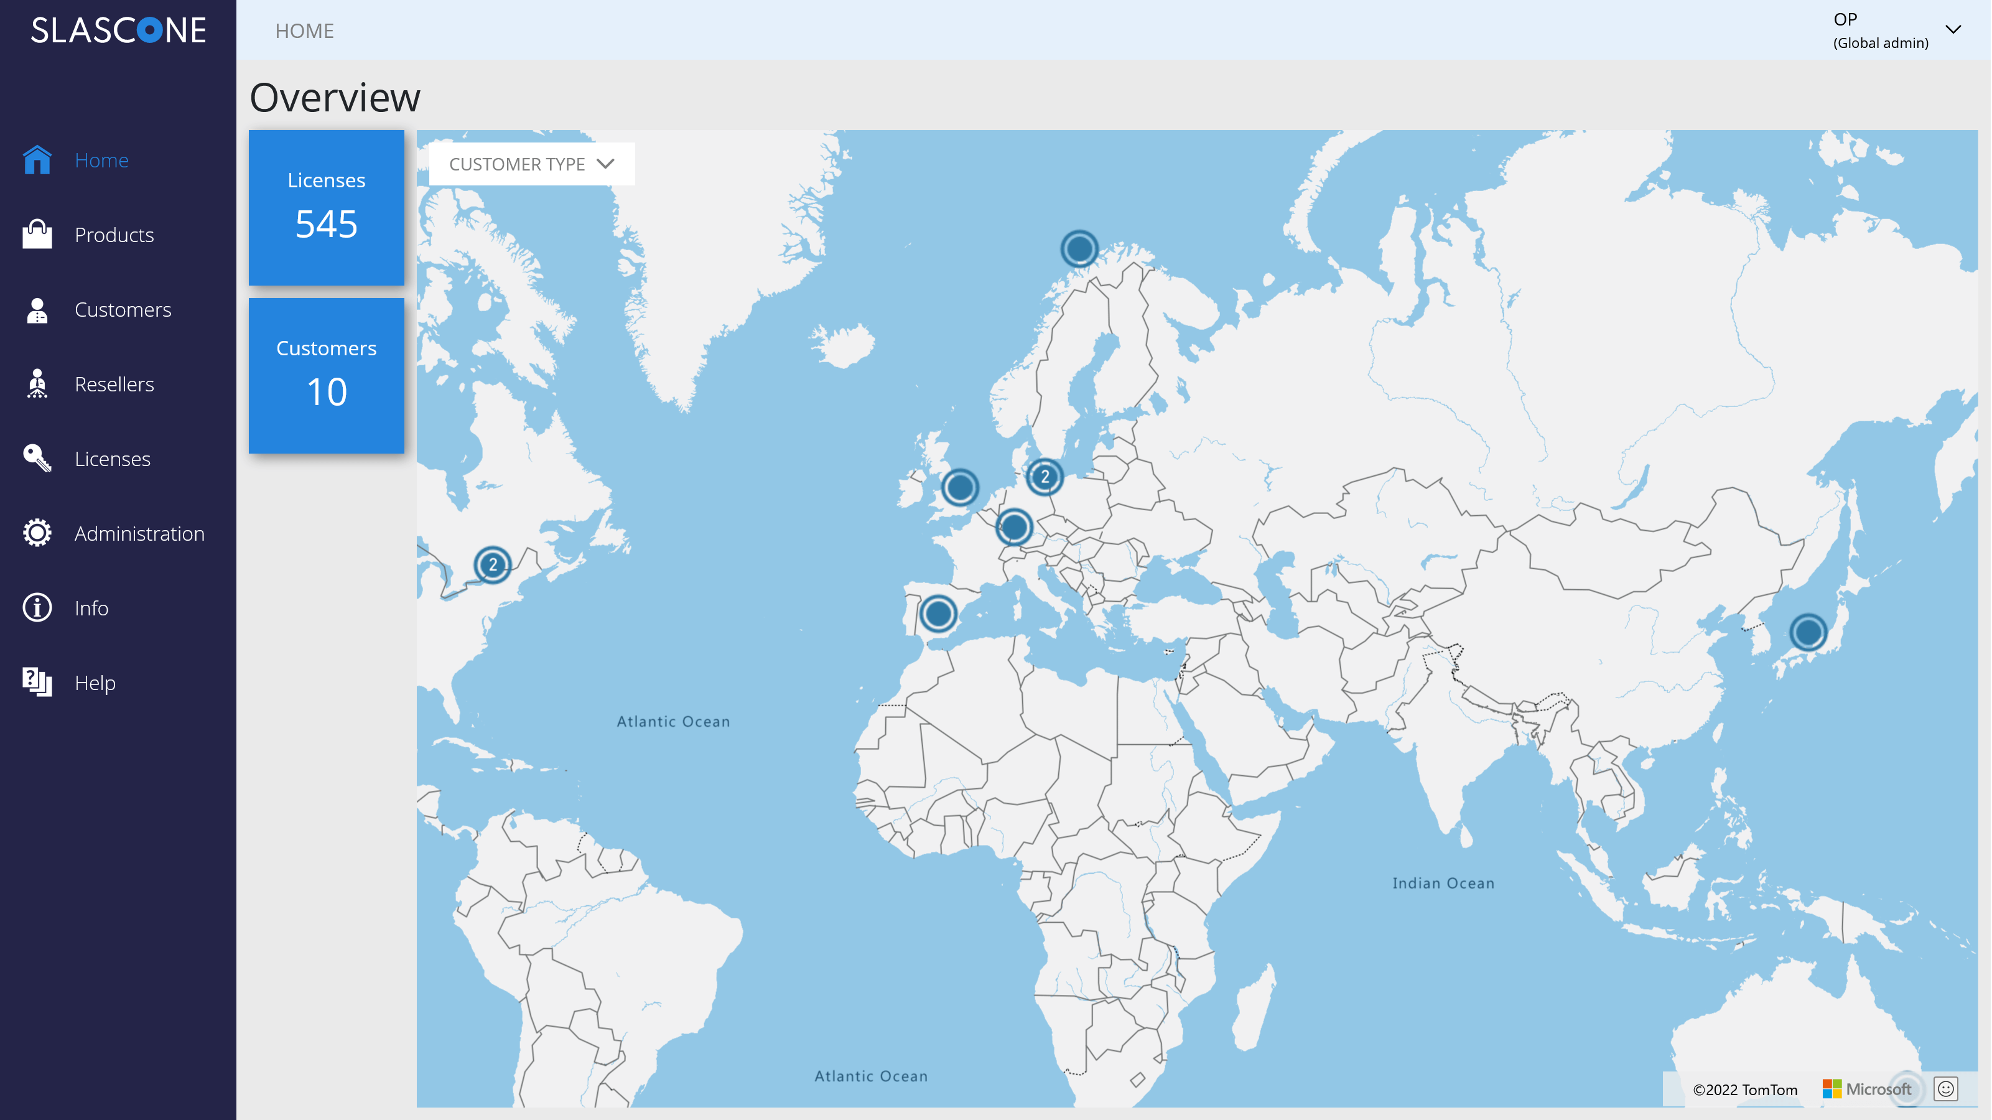
Task: Click the Resellers person icon
Action: [x=37, y=384]
